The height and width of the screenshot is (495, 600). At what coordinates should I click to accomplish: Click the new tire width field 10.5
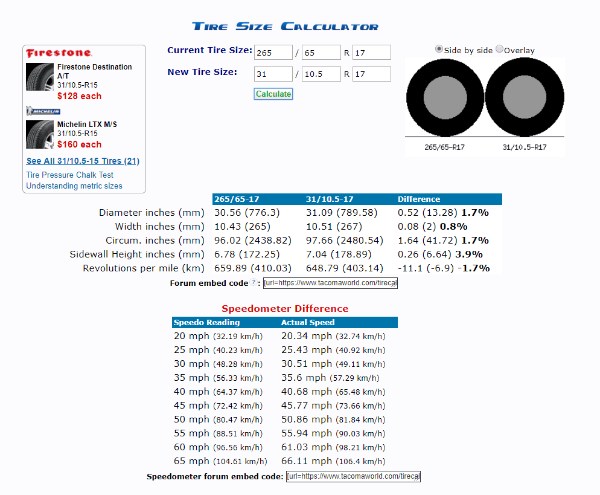tap(321, 74)
